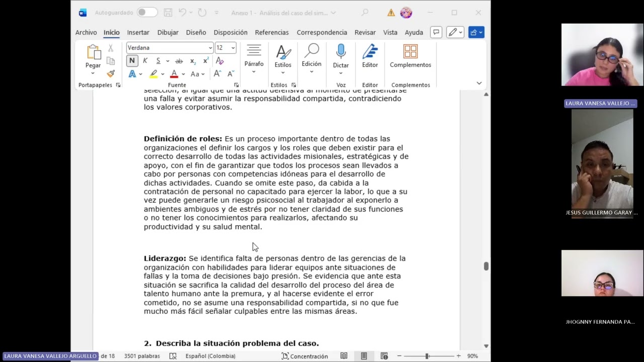
Task: Click the Copy icon
Action: 111,61
